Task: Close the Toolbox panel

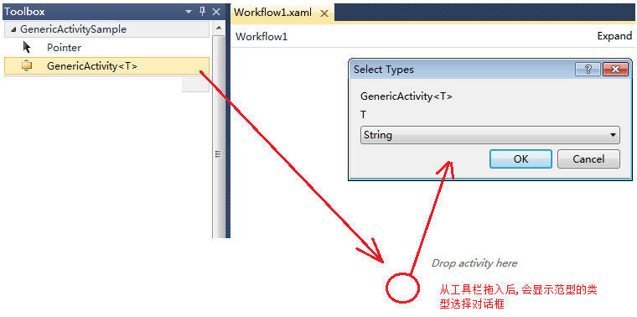Action: pos(216,12)
